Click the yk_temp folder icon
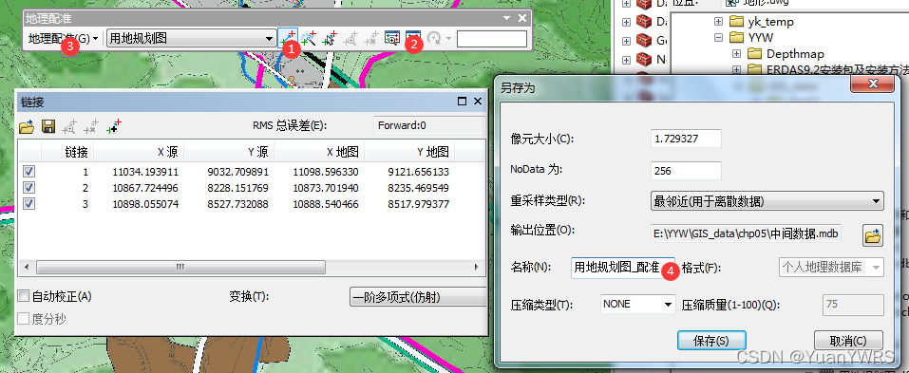Viewport: 909px width, 373px height. [x=736, y=22]
